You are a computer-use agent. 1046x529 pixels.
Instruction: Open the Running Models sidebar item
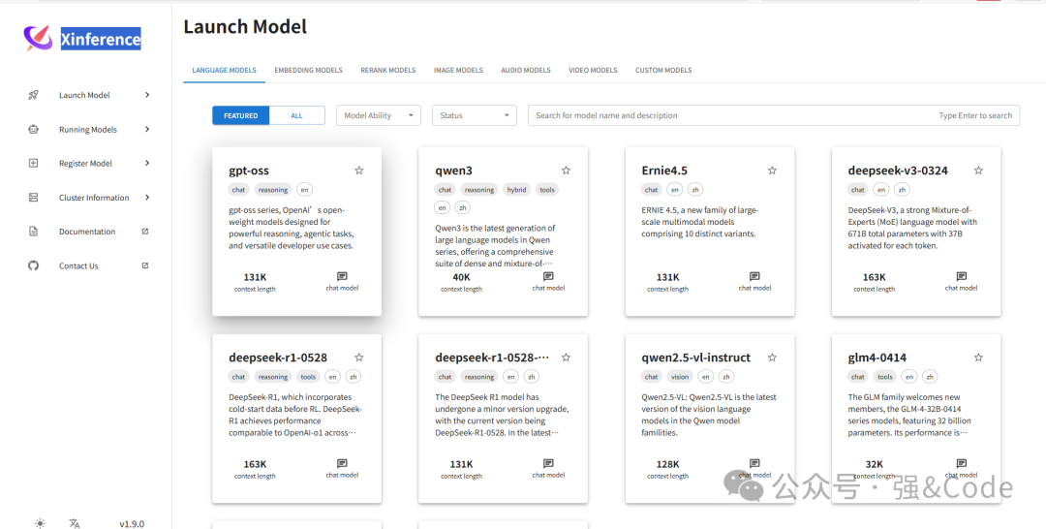[87, 130]
